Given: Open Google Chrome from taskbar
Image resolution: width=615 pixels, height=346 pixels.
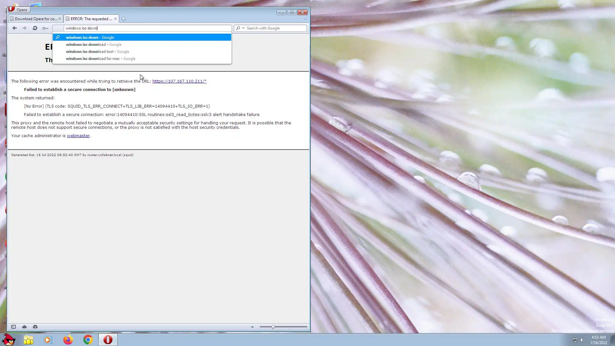Looking at the screenshot, I should 88,340.
